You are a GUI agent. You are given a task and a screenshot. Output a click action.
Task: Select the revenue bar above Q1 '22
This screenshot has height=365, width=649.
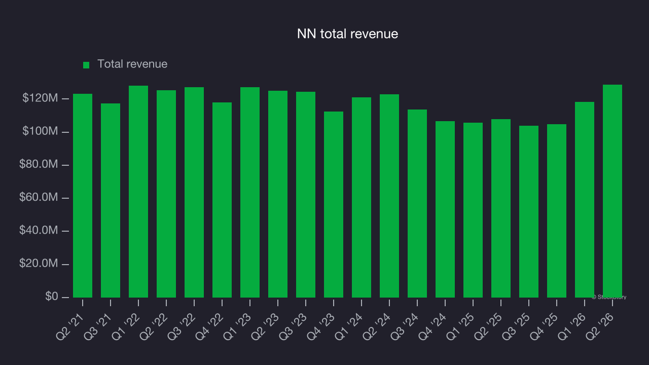point(138,192)
